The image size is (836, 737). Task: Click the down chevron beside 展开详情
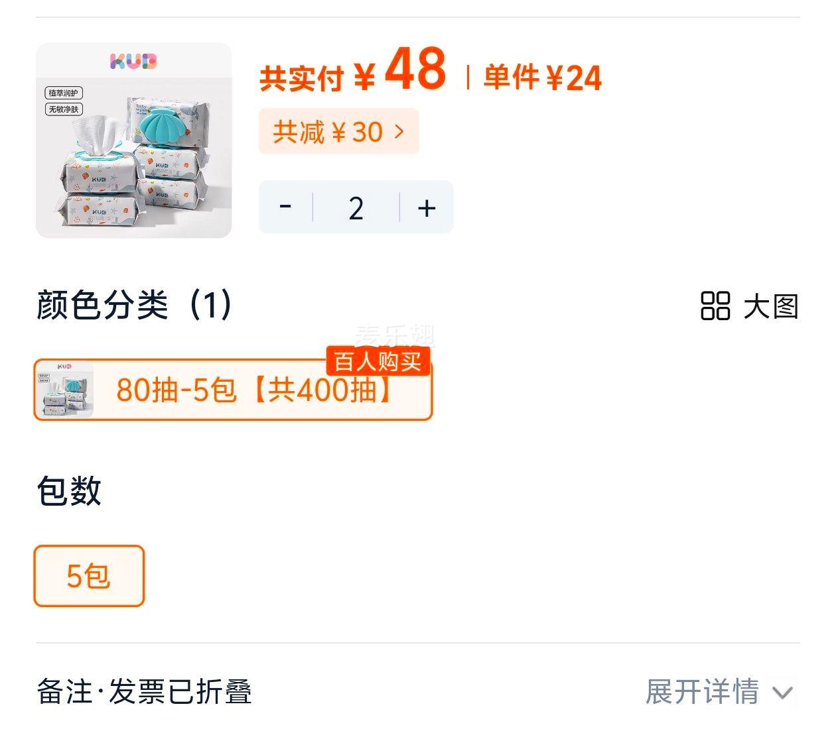pyautogui.click(x=783, y=693)
